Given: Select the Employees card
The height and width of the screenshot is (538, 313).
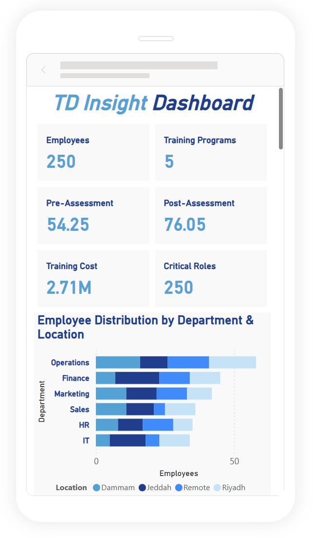Looking at the screenshot, I should click(93, 153).
